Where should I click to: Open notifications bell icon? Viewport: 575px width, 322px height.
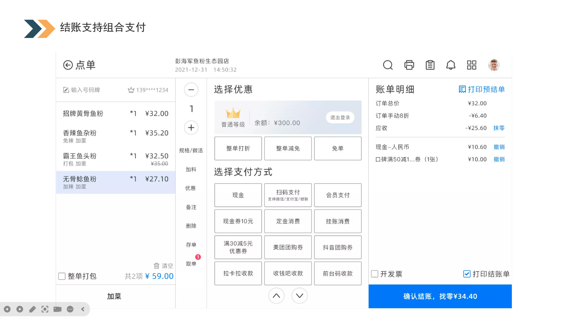tap(451, 65)
